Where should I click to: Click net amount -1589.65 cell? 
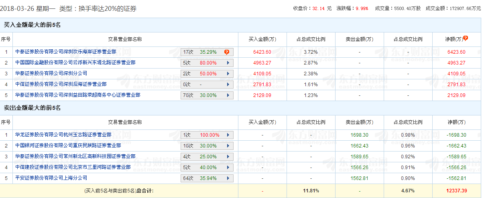(x=456, y=157)
